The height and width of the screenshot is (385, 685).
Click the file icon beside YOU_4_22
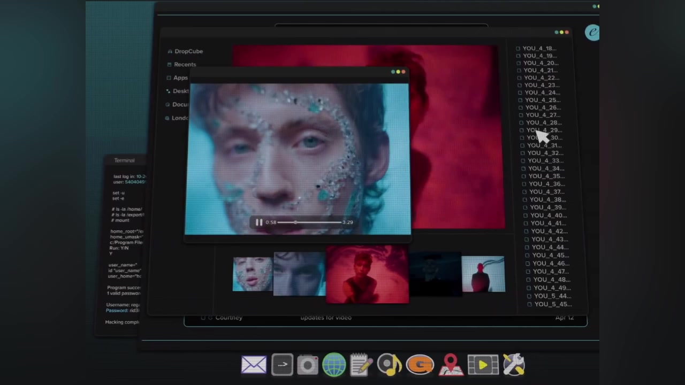coord(520,78)
